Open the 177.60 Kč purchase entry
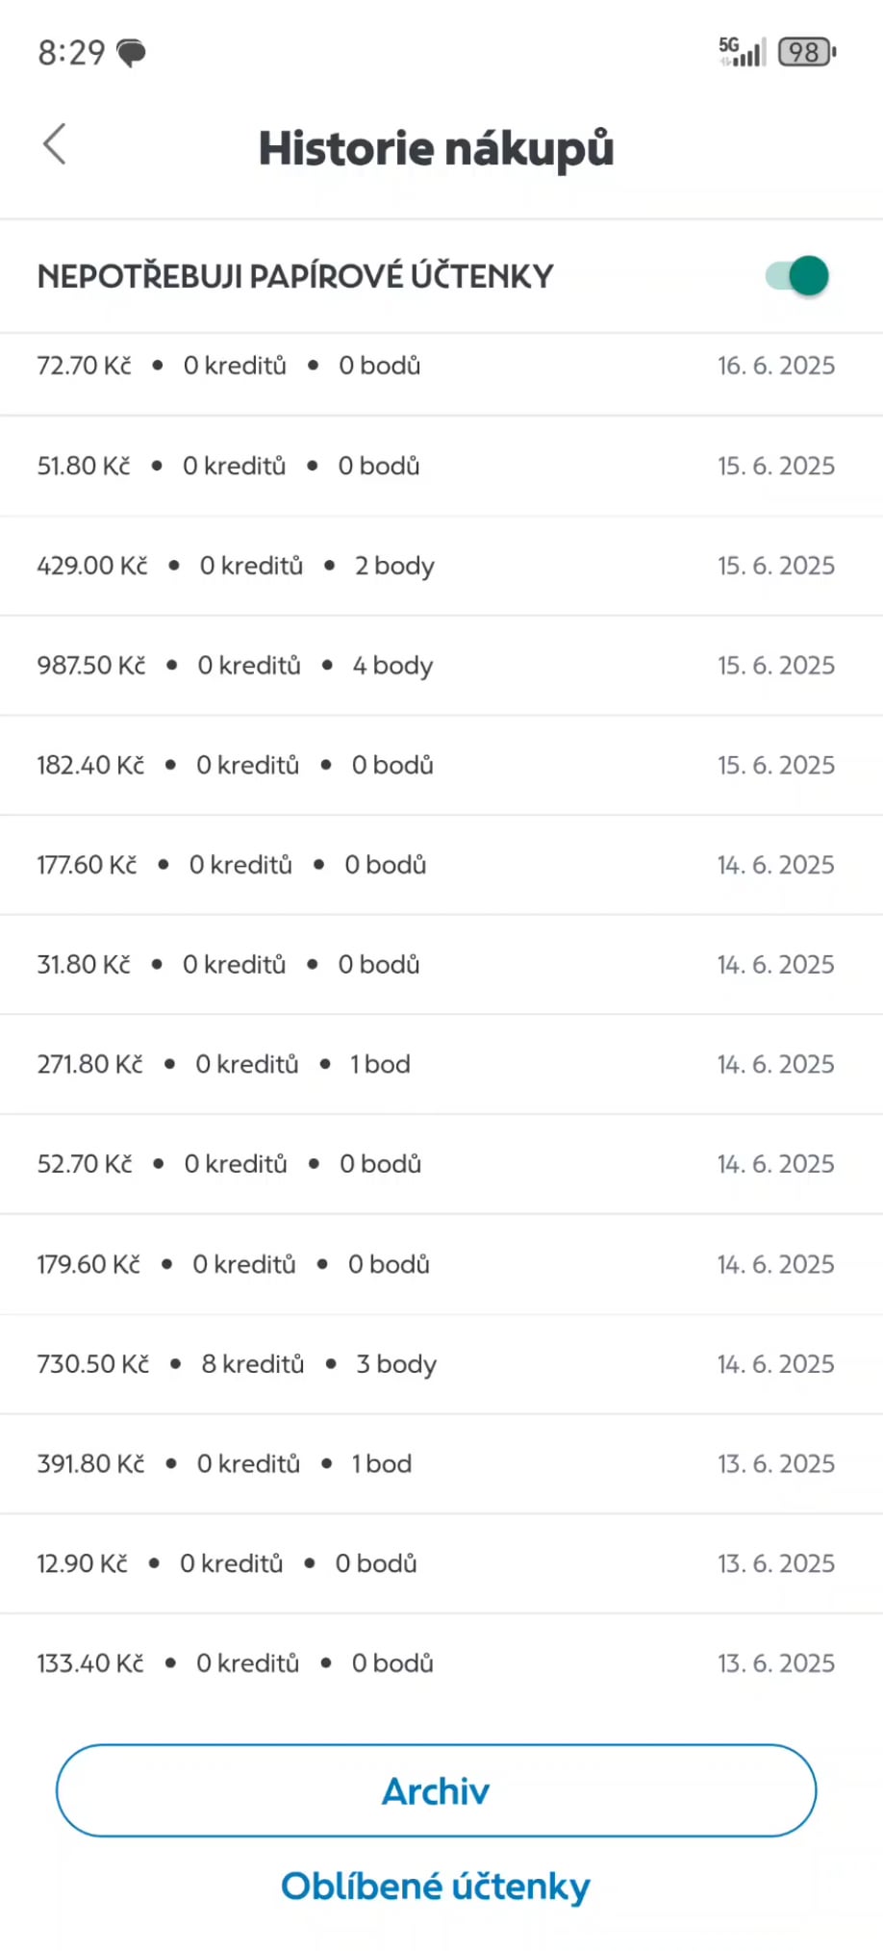The width and height of the screenshot is (883, 1951). click(x=441, y=865)
